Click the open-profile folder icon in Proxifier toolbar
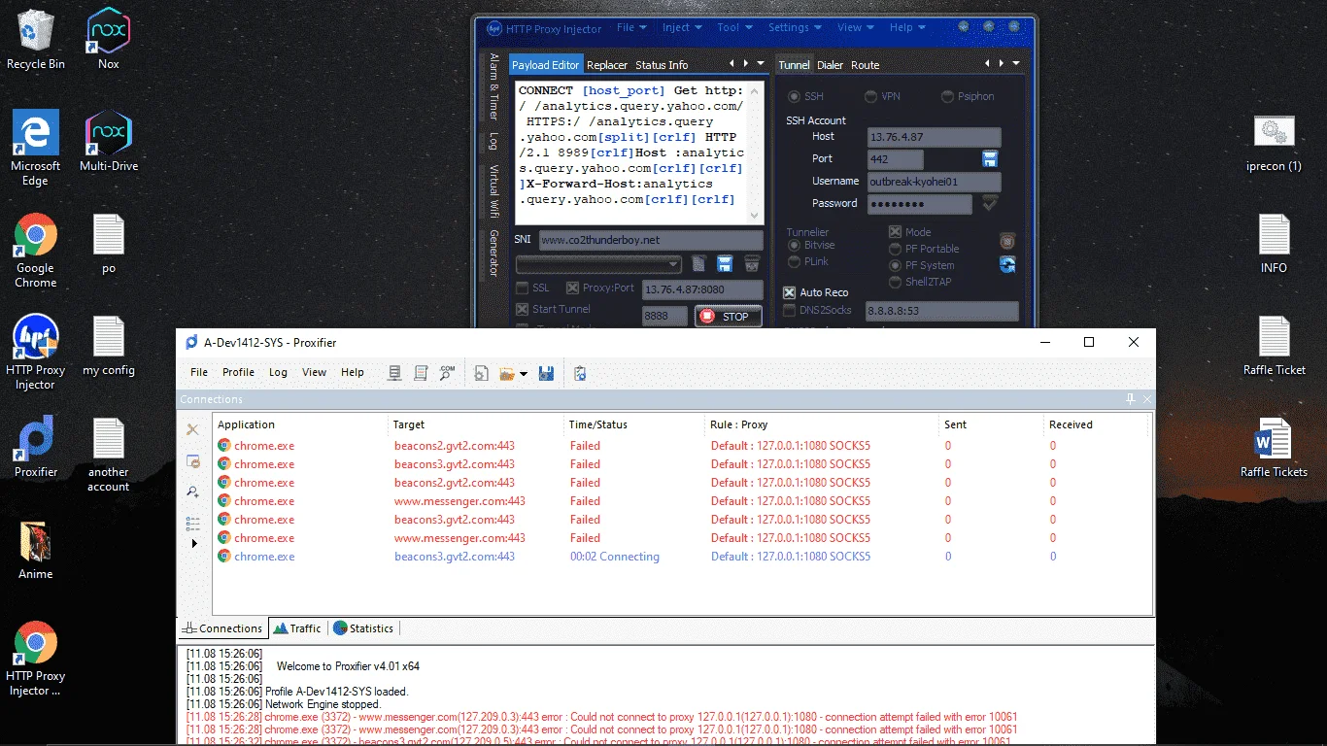Image resolution: width=1327 pixels, height=746 pixels. pyautogui.click(x=506, y=373)
